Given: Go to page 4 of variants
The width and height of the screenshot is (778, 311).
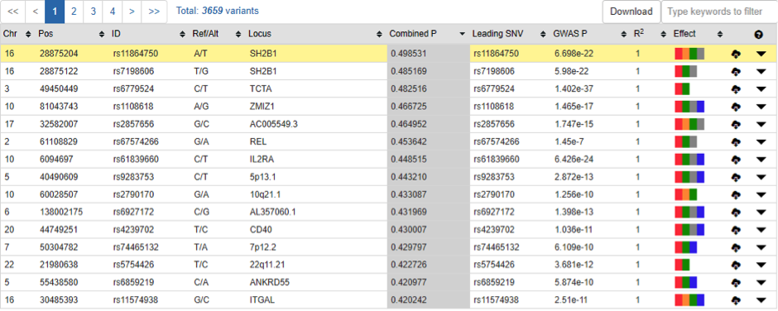Looking at the screenshot, I should point(112,12).
